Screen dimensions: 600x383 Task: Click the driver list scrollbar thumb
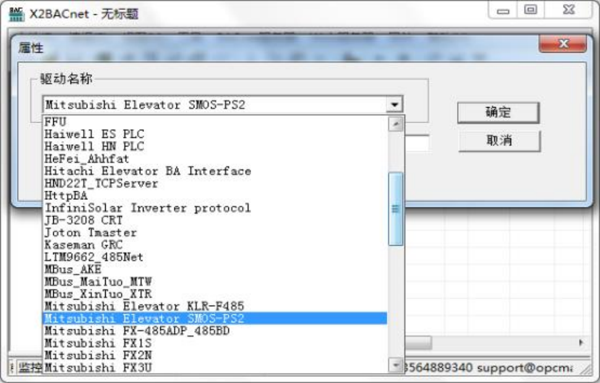pyautogui.click(x=396, y=209)
